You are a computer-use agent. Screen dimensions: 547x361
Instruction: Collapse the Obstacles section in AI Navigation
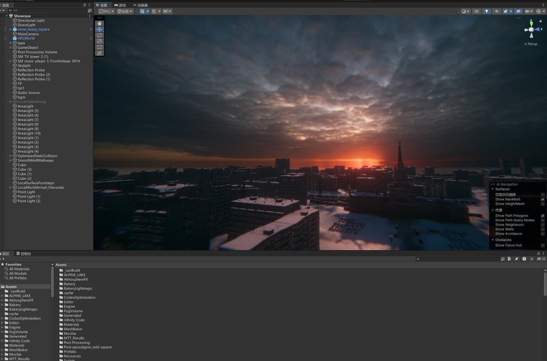[492, 240]
